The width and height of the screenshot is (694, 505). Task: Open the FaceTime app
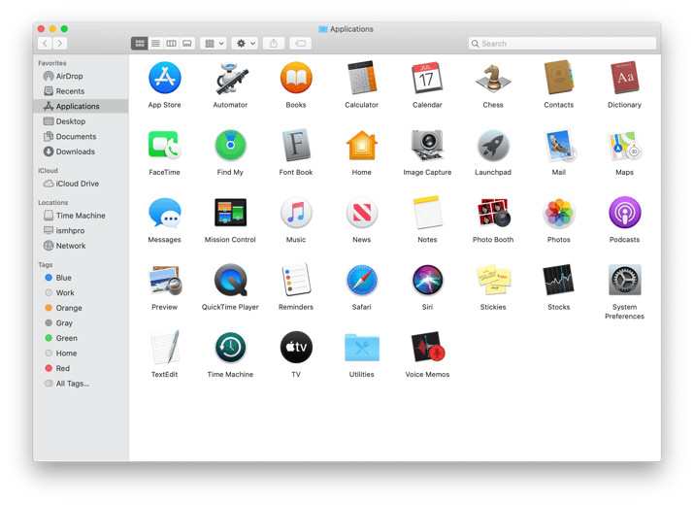165,146
